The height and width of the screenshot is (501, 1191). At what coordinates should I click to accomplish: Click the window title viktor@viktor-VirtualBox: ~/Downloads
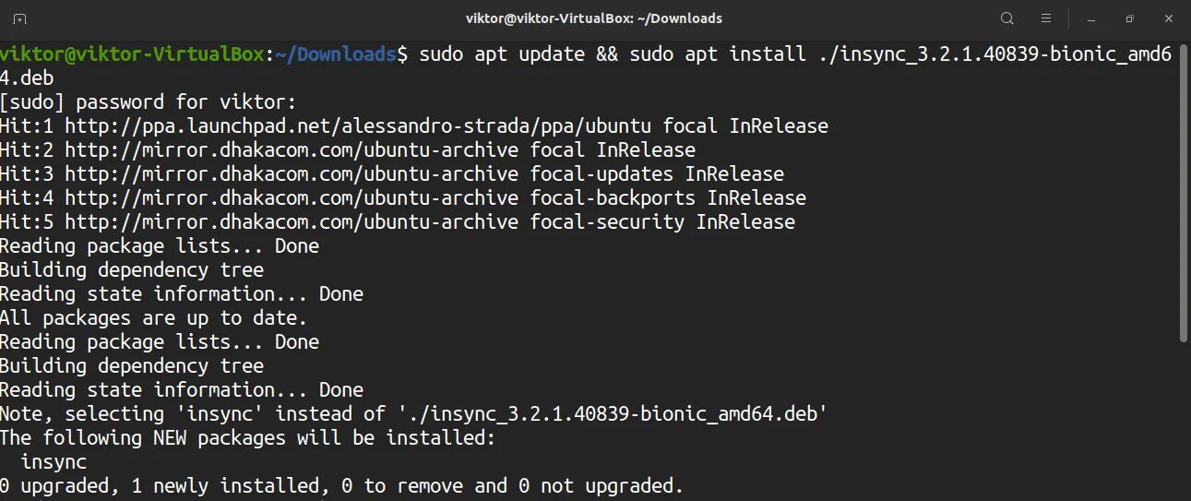[x=595, y=18]
